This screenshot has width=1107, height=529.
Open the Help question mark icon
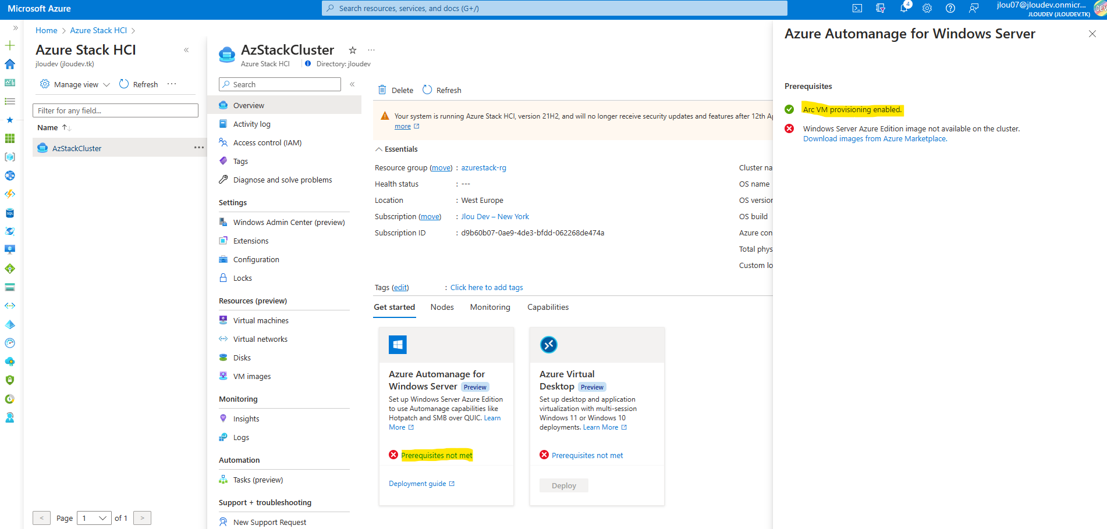950,8
